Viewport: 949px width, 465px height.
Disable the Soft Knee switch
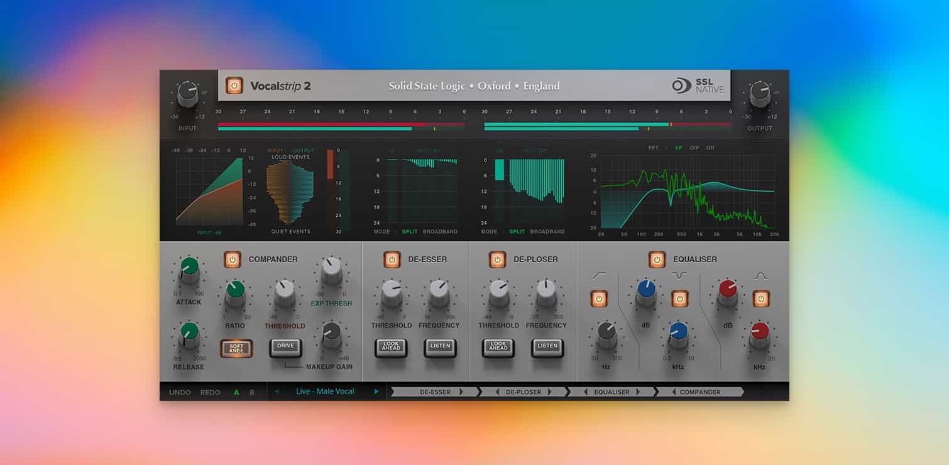pos(236,348)
